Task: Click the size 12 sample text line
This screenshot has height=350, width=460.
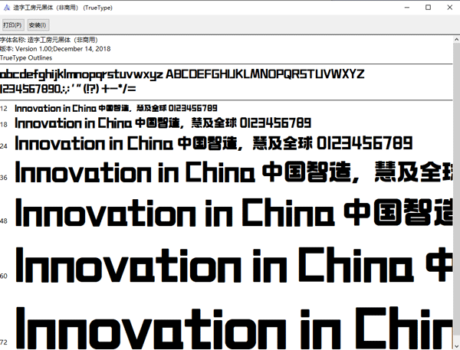Action: pyautogui.click(x=116, y=109)
